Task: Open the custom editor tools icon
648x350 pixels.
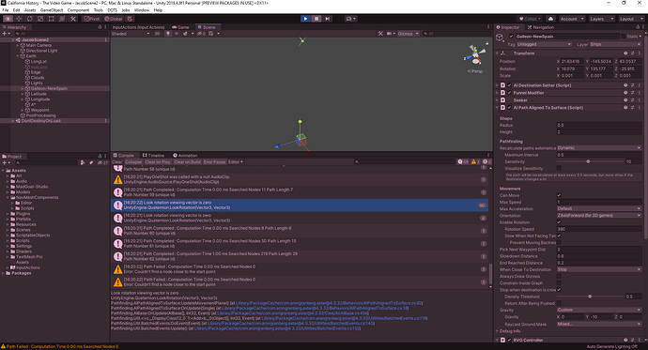Action: 73,19
